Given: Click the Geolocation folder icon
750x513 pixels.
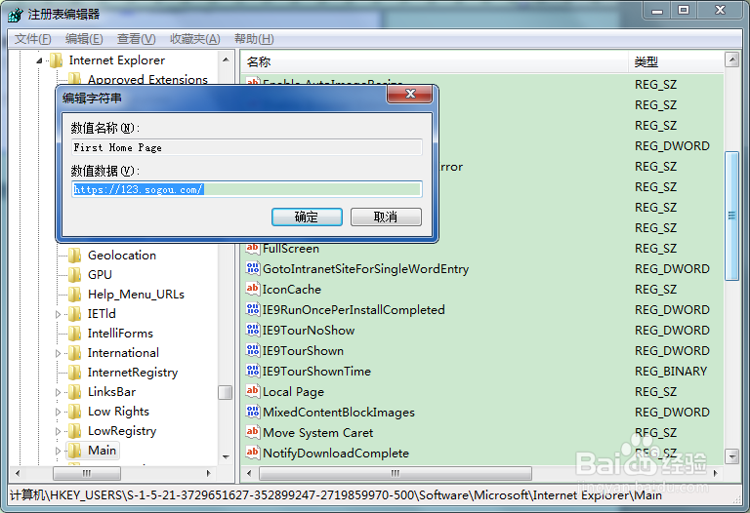Looking at the screenshot, I should (x=74, y=256).
